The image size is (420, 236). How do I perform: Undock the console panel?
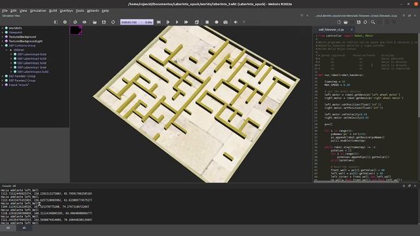click(409, 186)
